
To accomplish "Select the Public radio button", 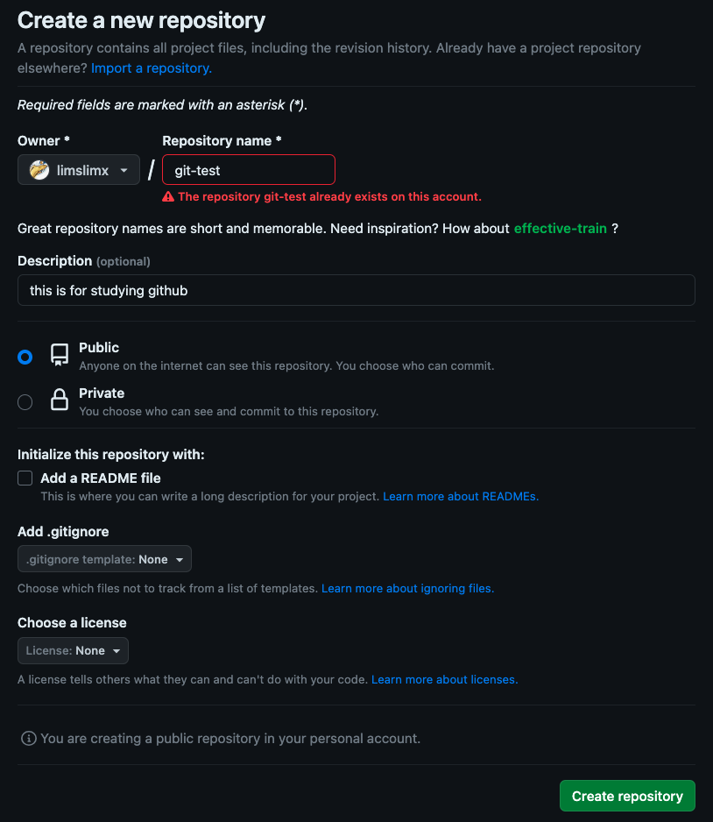I will (x=25, y=356).
